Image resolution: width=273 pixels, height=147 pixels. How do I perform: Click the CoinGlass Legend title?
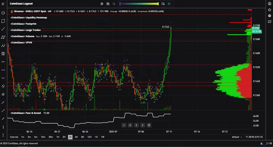pos(21,4)
